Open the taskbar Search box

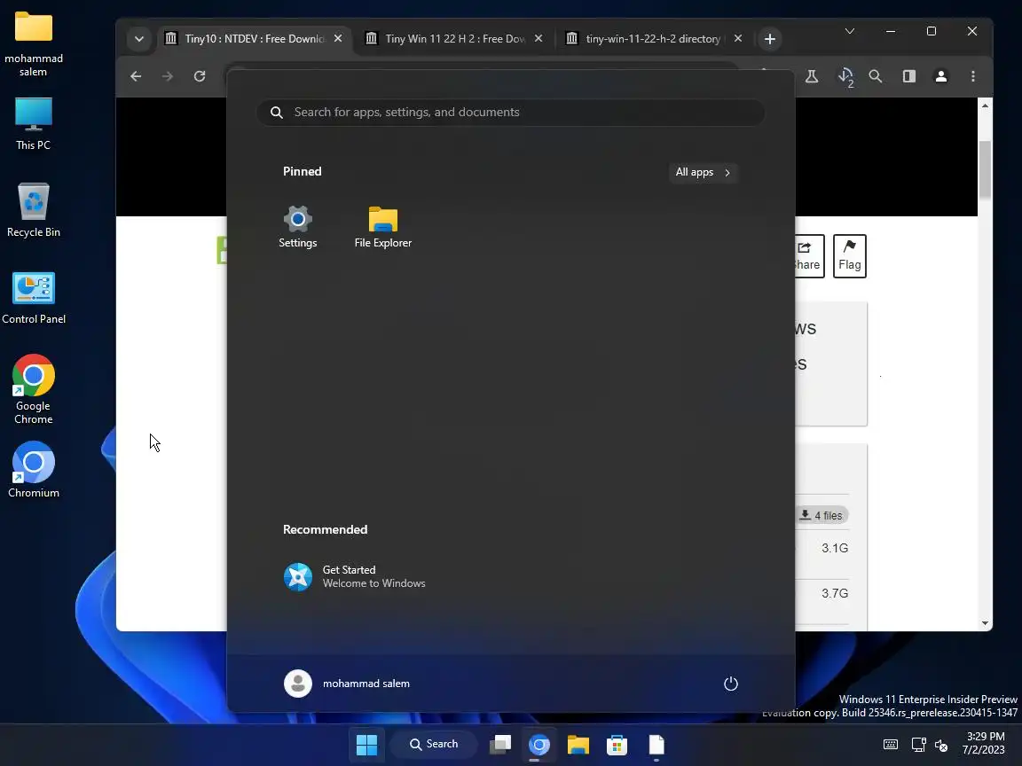(x=434, y=745)
